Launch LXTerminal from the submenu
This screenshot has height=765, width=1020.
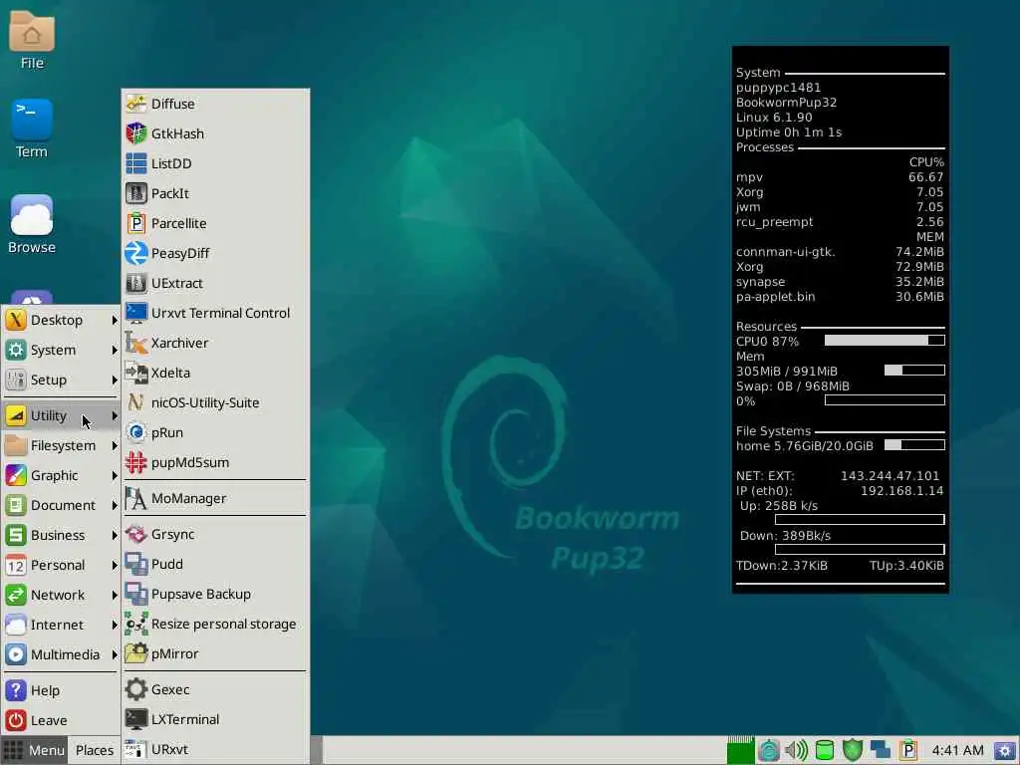(215, 719)
